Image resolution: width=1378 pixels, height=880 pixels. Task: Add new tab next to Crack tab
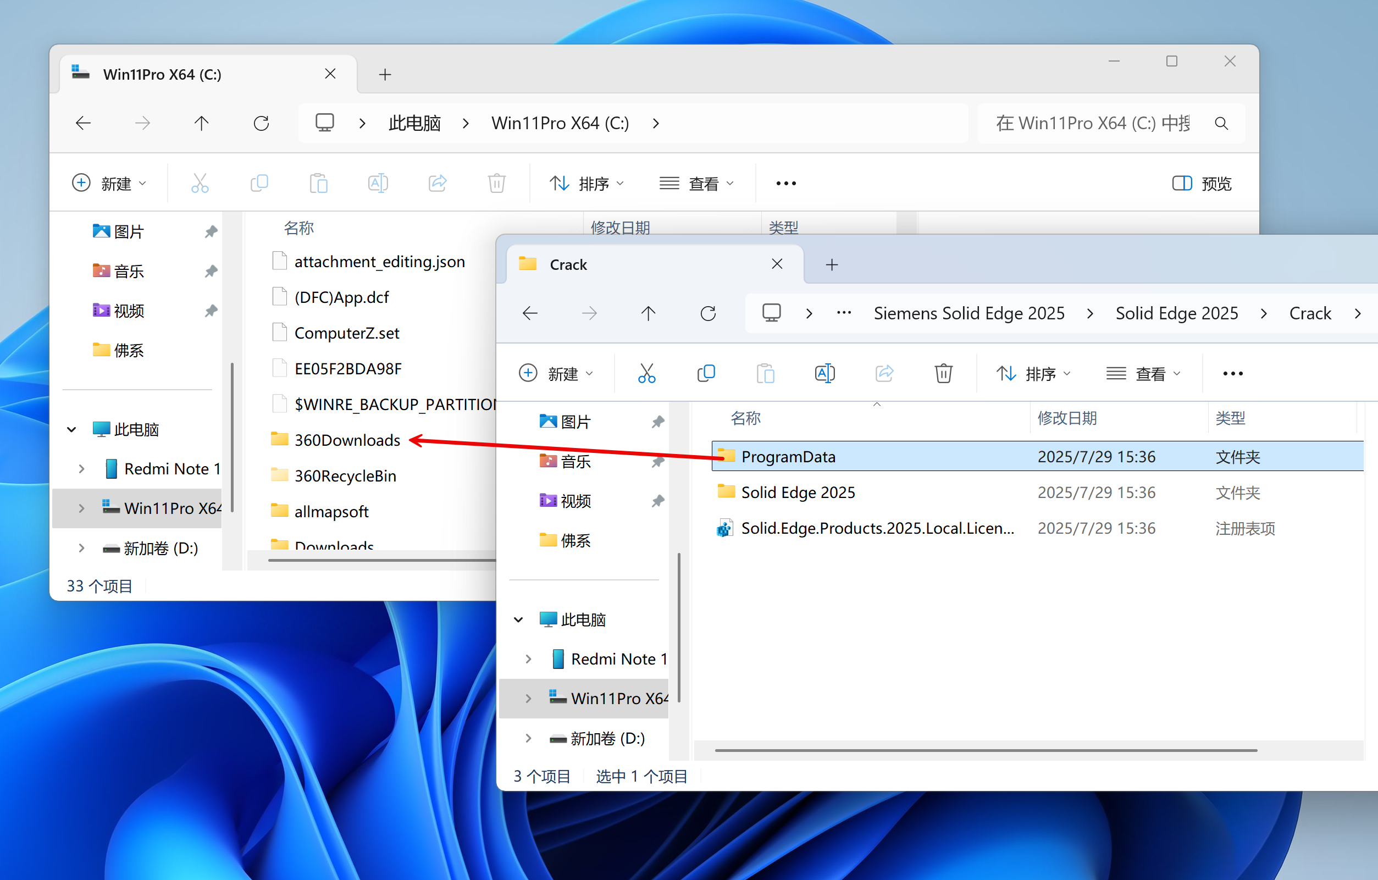(832, 264)
